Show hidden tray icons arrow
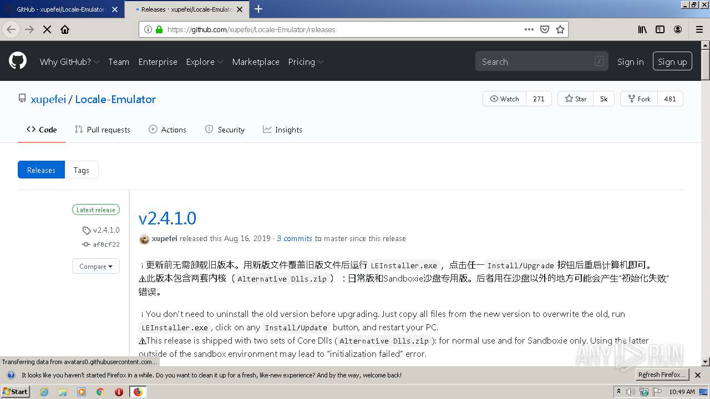Image resolution: width=710 pixels, height=399 pixels. 618,392
